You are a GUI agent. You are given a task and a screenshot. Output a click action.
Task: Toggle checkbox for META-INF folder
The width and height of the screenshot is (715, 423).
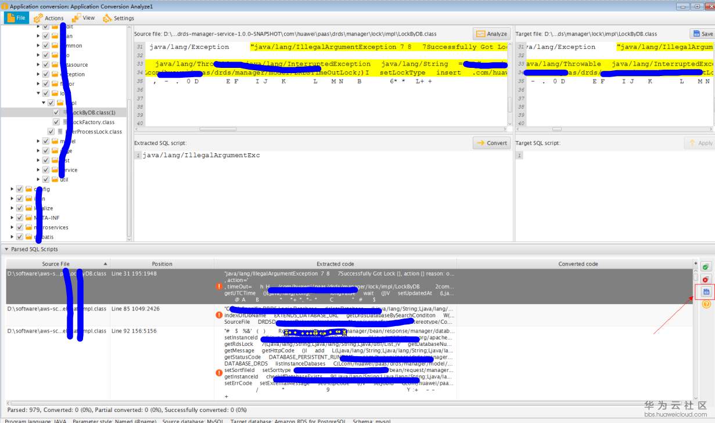point(20,218)
